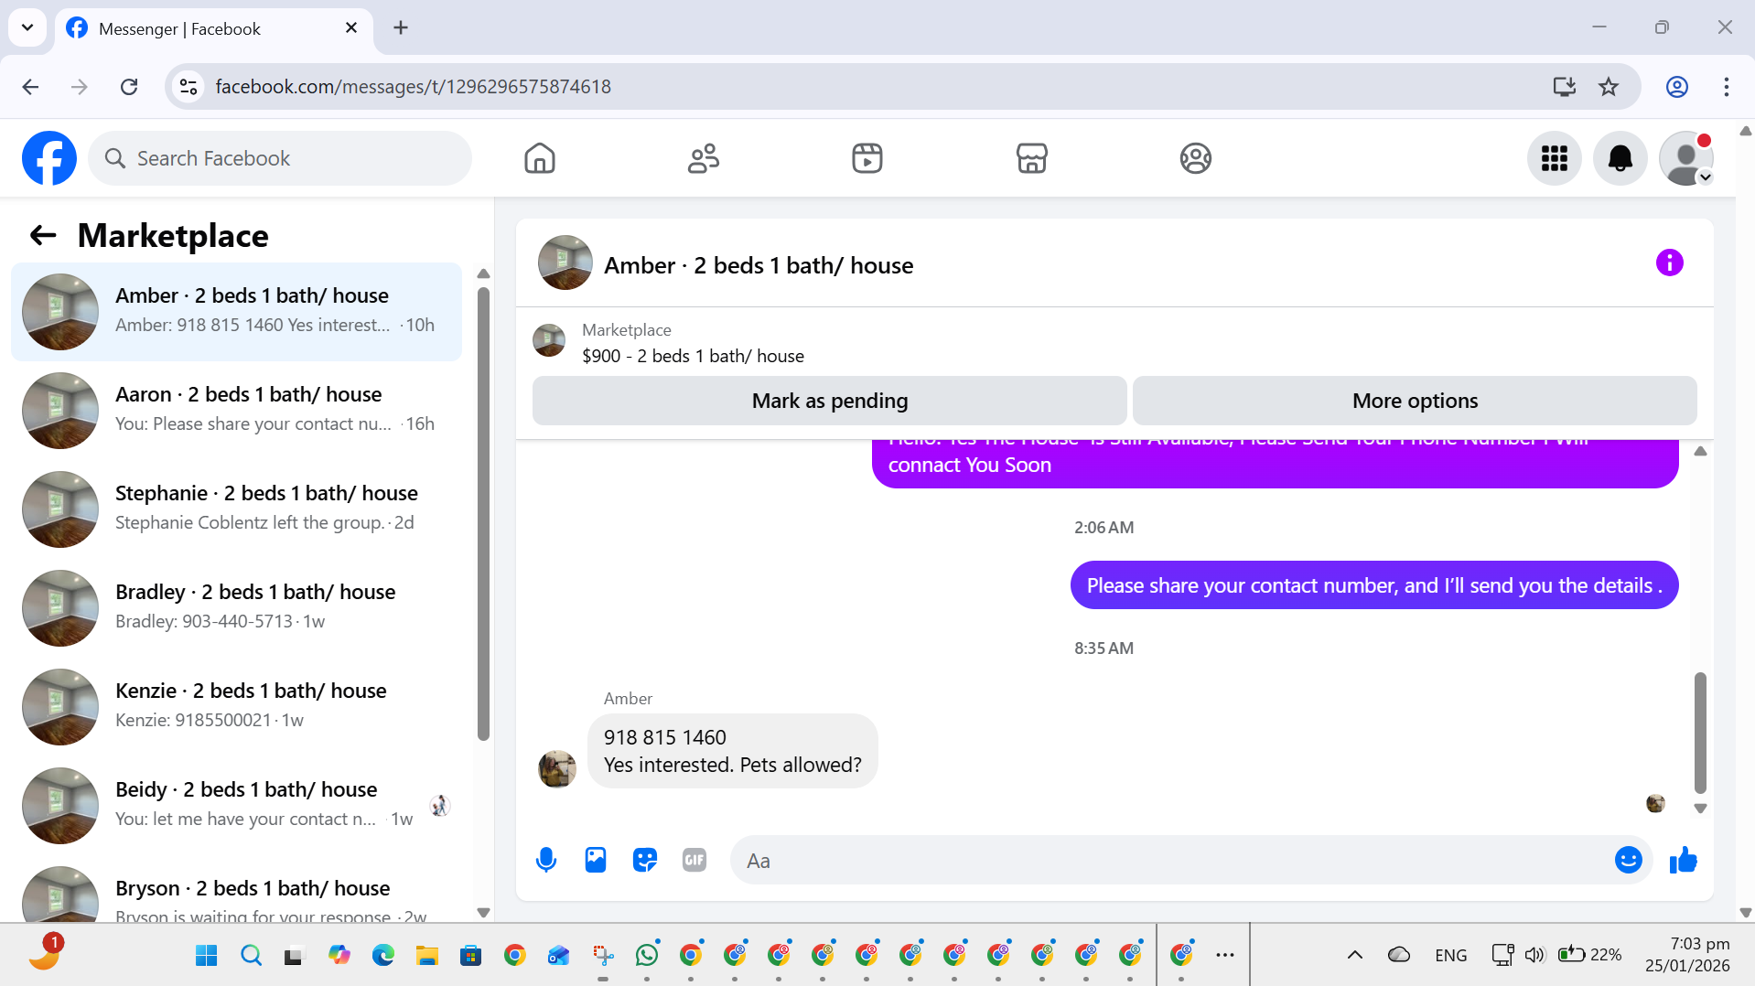Screen dimensions: 1755x986
Task: Click the conversation list scrollbar thumb
Action: pos(483,512)
